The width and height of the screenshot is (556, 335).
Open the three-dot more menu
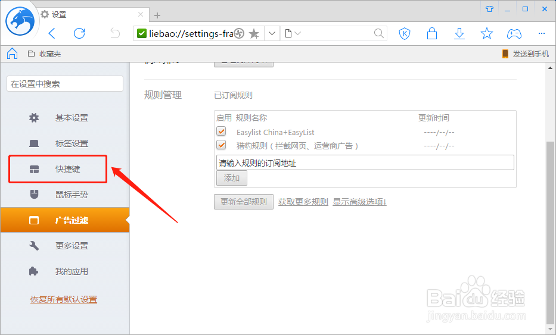pos(542,33)
